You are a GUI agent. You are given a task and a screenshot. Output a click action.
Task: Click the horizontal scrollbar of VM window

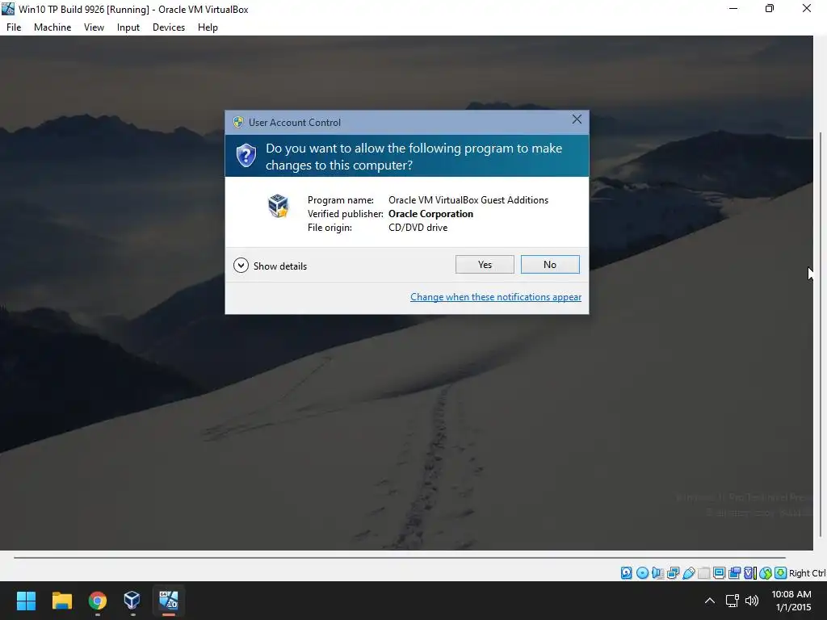pos(399,557)
